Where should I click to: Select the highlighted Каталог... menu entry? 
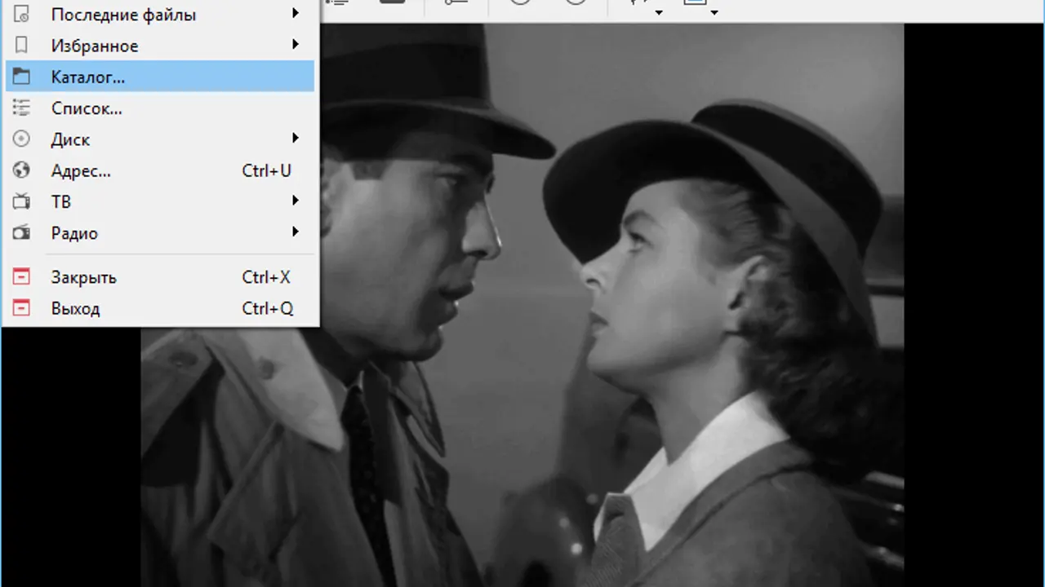pos(88,77)
